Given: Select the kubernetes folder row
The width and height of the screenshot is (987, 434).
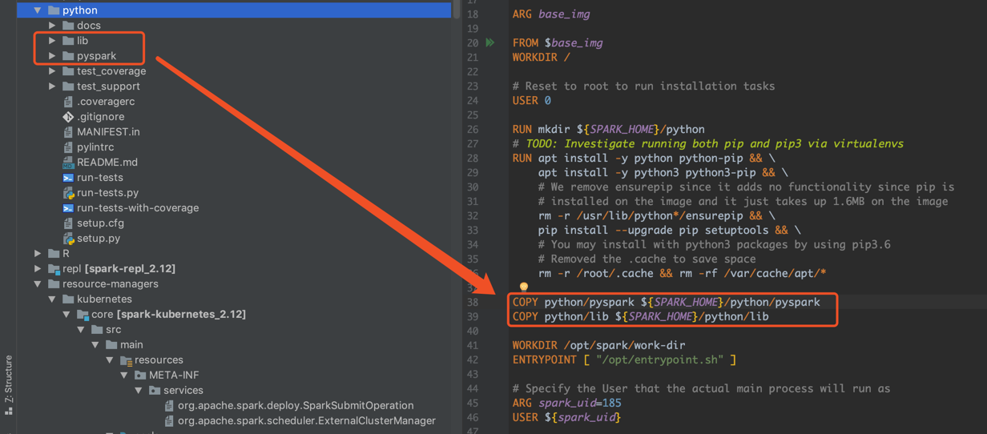Looking at the screenshot, I should click(104, 299).
